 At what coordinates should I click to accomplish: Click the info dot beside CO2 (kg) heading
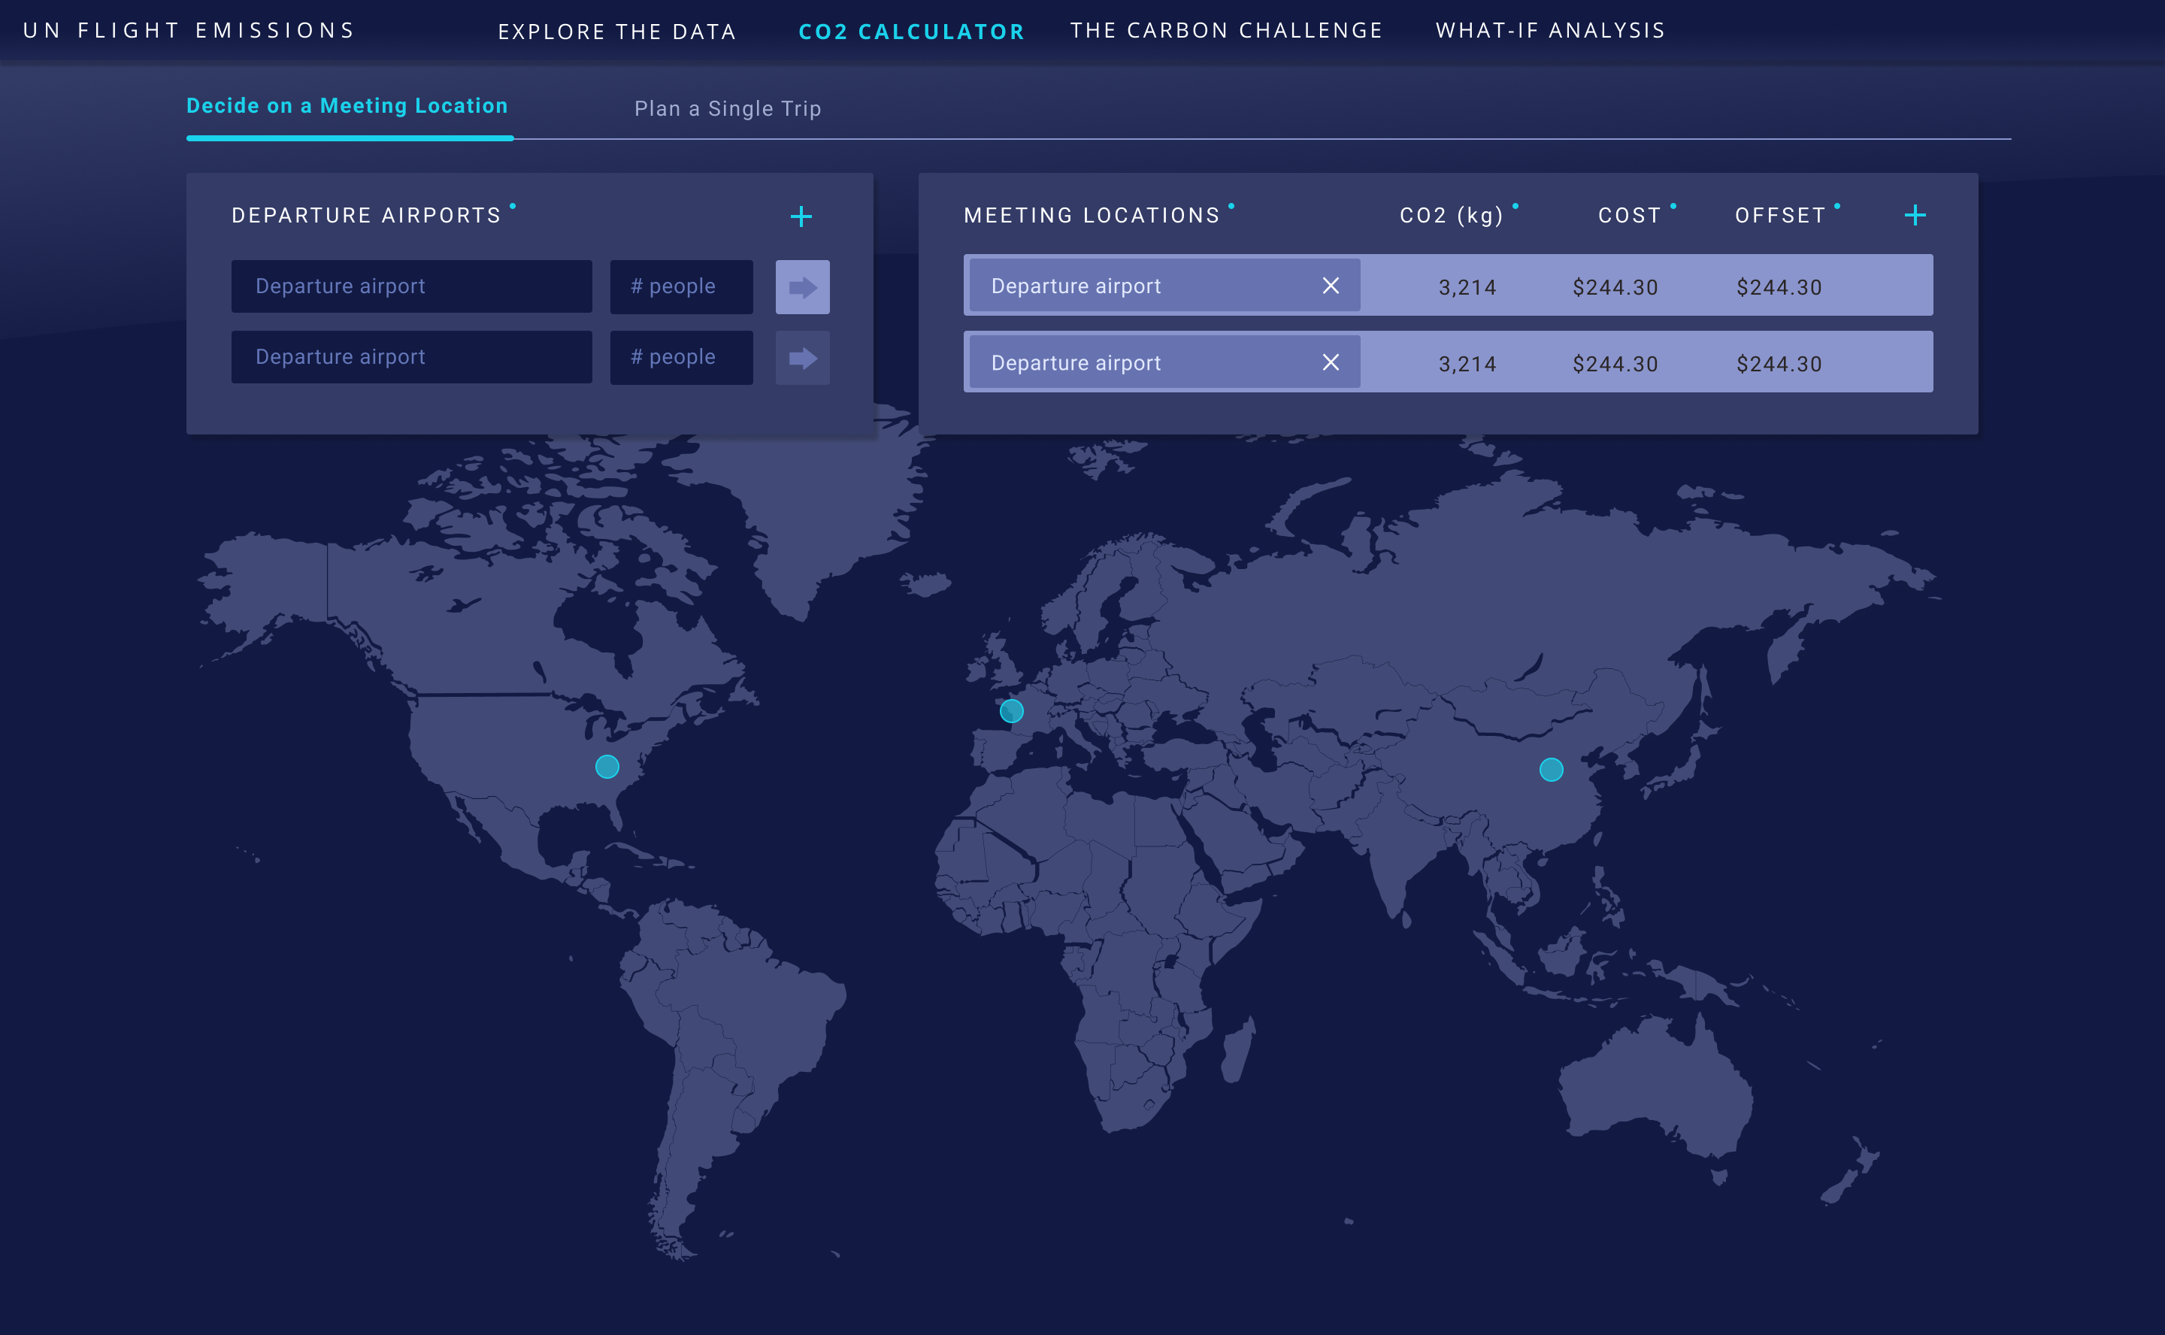1515,206
